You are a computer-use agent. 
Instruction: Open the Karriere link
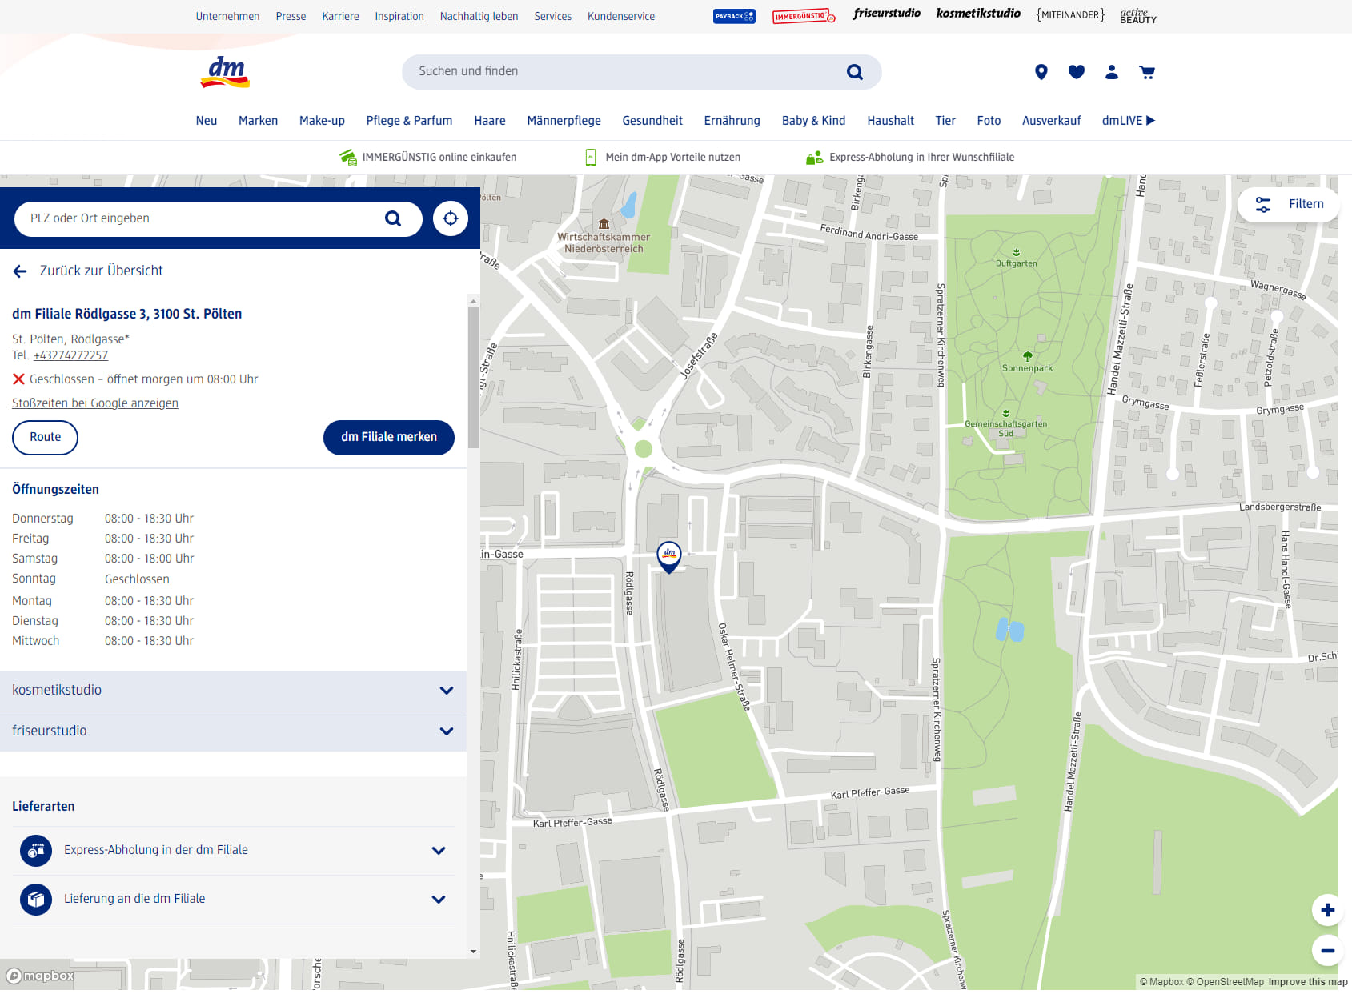coord(340,16)
